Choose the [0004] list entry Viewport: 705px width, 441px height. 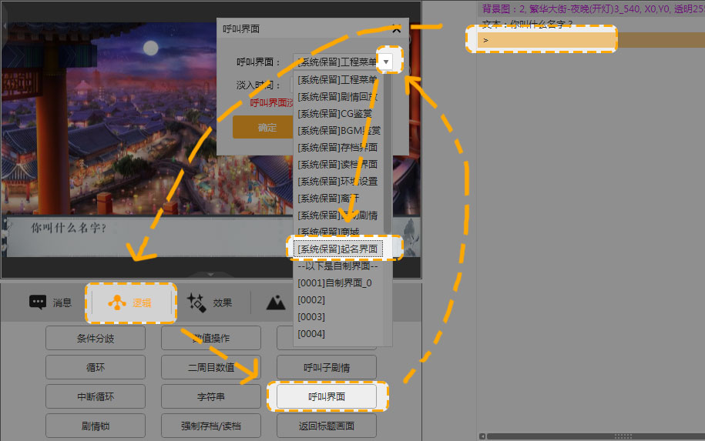pyautogui.click(x=312, y=333)
